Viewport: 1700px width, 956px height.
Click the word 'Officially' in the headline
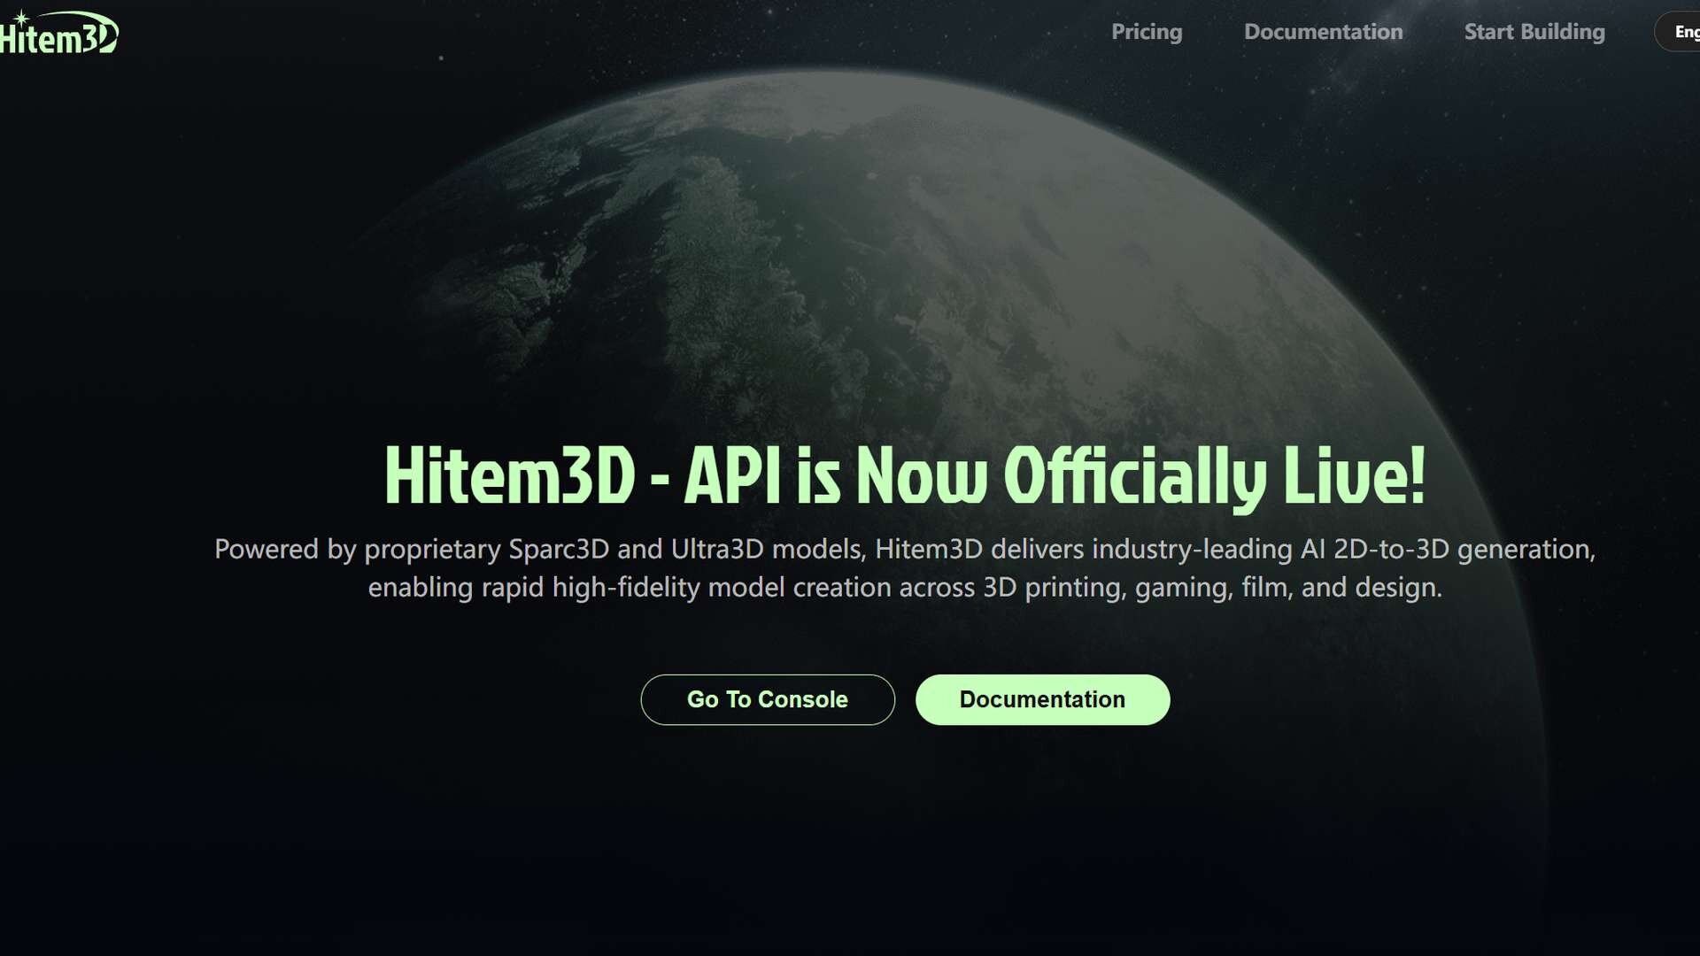(x=1136, y=476)
